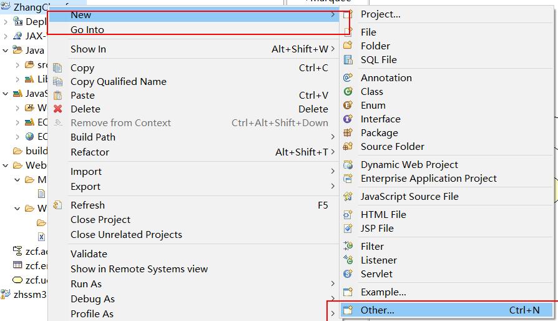
Task: Click the Servlet icon in submenu
Action: point(348,274)
